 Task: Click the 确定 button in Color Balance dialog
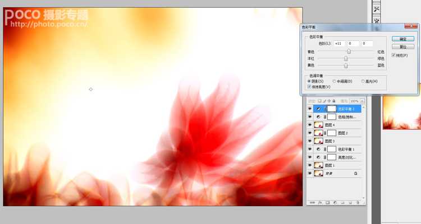(x=403, y=39)
